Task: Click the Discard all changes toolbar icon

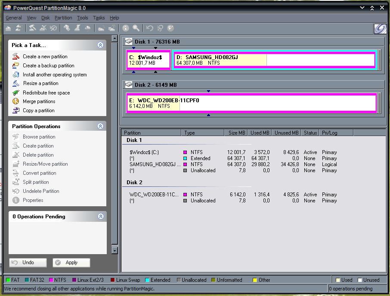Action: tap(160, 28)
